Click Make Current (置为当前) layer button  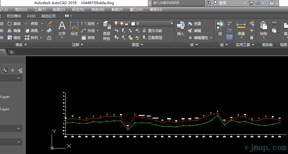[153, 31]
